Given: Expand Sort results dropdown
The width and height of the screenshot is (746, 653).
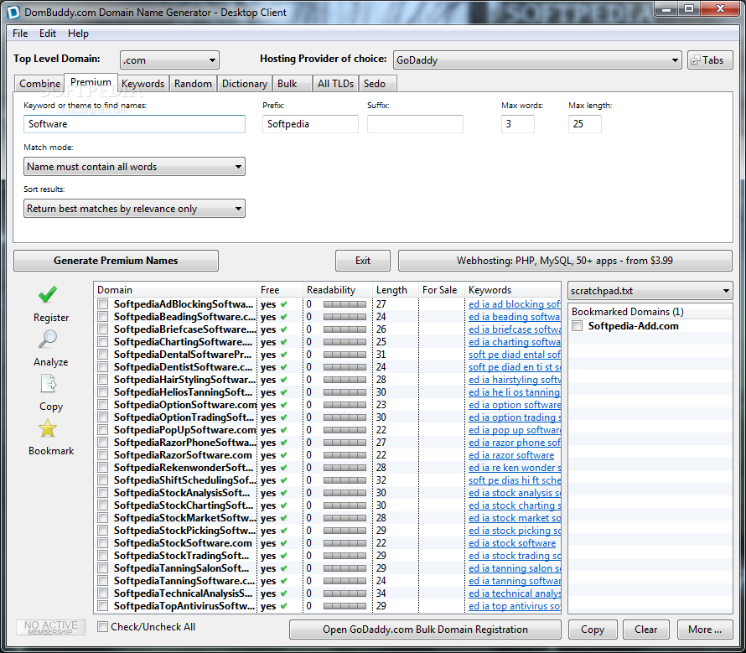Looking at the screenshot, I should (134, 209).
